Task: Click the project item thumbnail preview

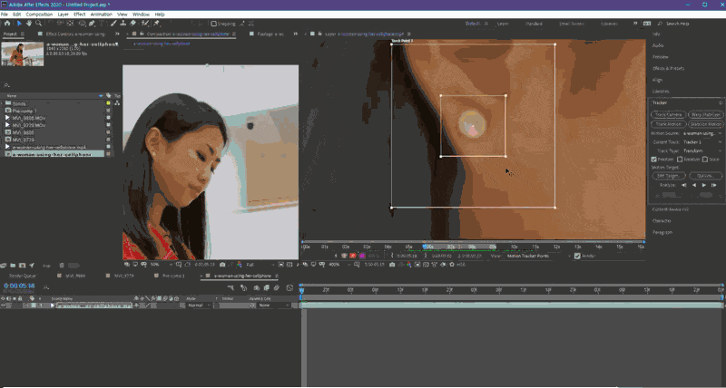Action: click(x=22, y=53)
